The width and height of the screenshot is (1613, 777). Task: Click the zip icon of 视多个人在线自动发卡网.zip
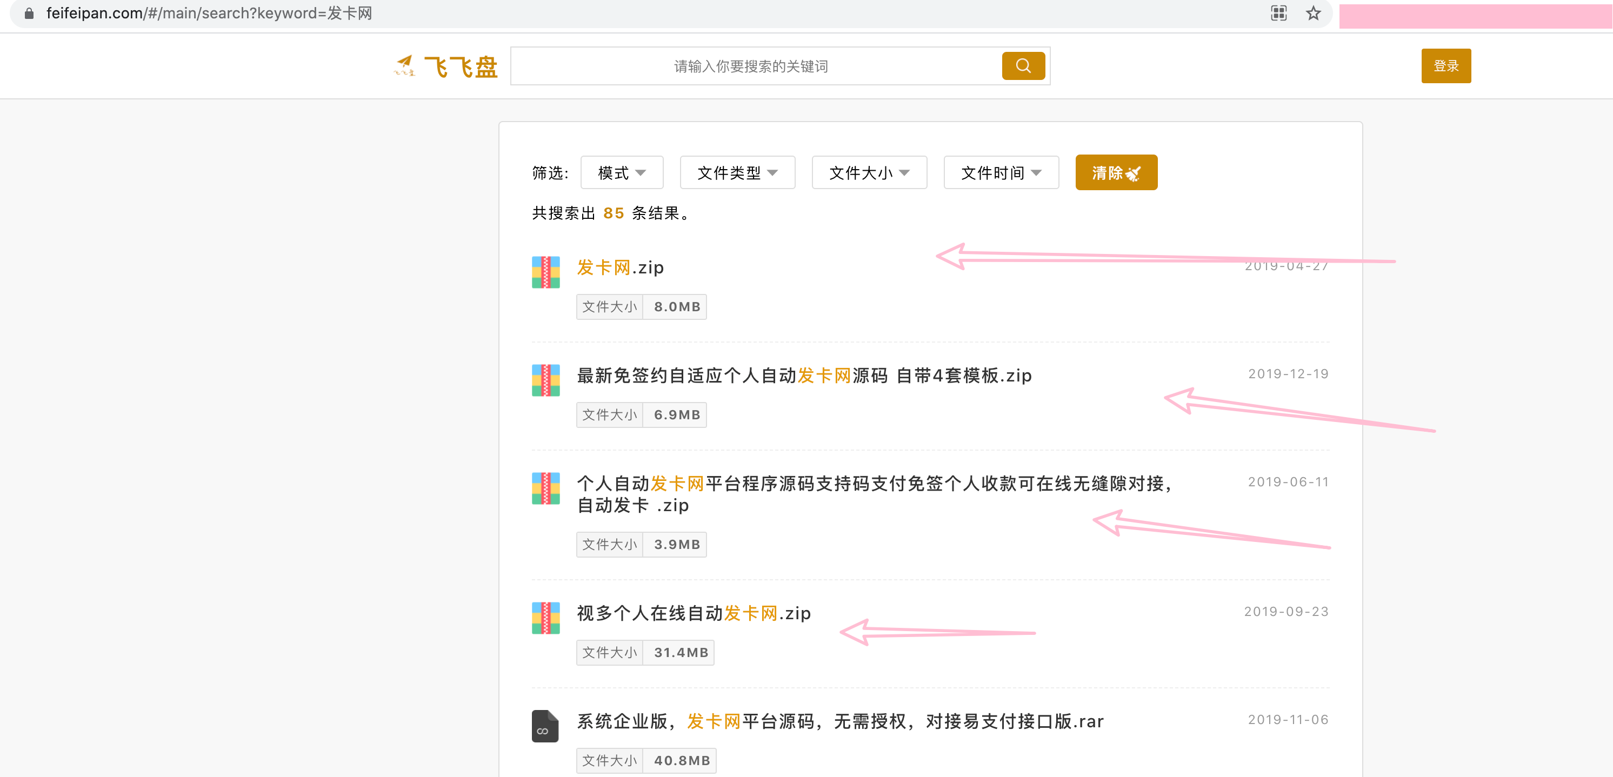coord(545,620)
